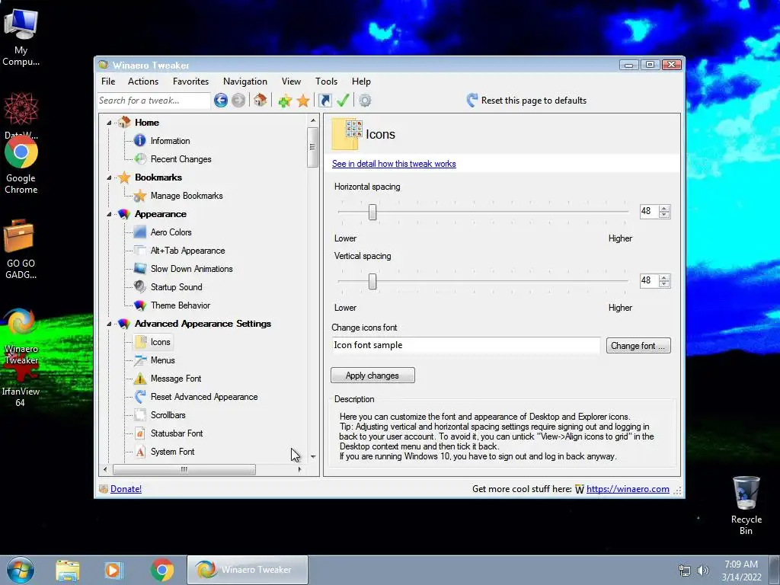Viewport: 780px width, 585px height.
Task: Click the shortcut arrow toolbar icon
Action: [x=324, y=101]
